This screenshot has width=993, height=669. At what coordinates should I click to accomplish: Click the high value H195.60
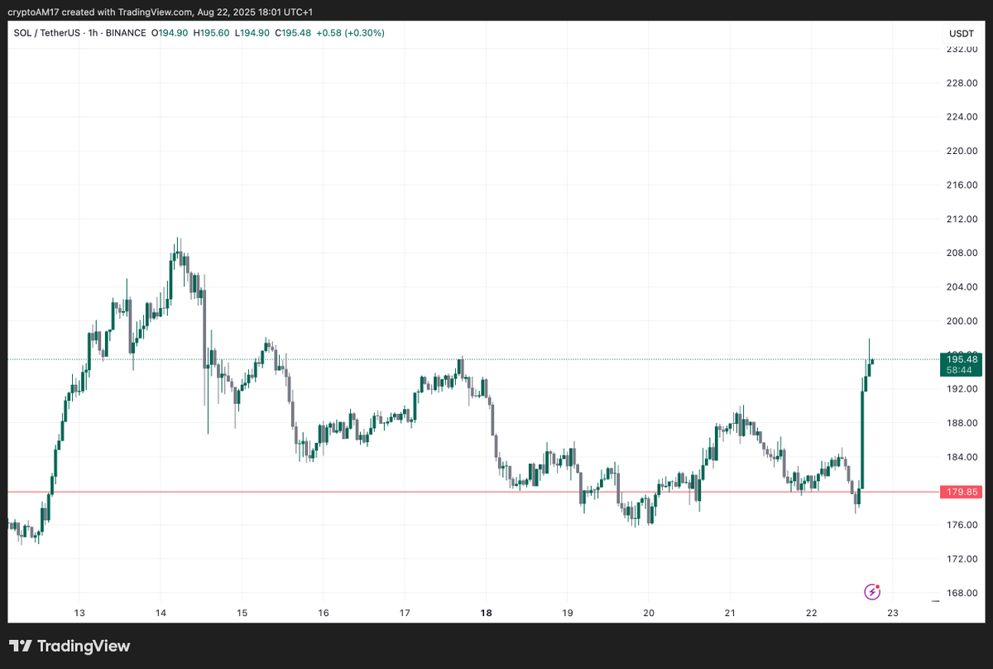tap(211, 32)
